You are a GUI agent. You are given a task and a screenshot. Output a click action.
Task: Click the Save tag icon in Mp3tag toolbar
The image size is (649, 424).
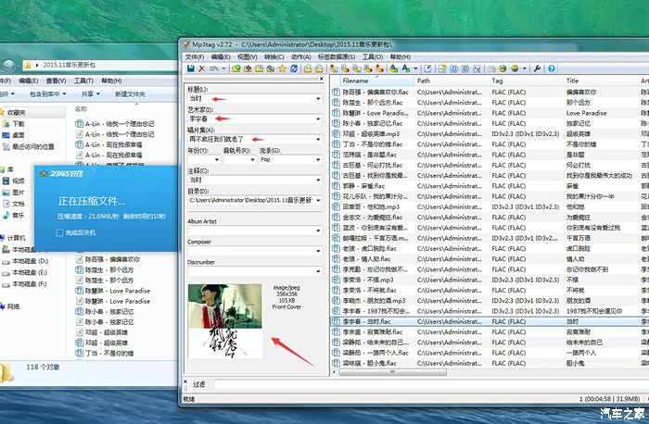point(189,69)
